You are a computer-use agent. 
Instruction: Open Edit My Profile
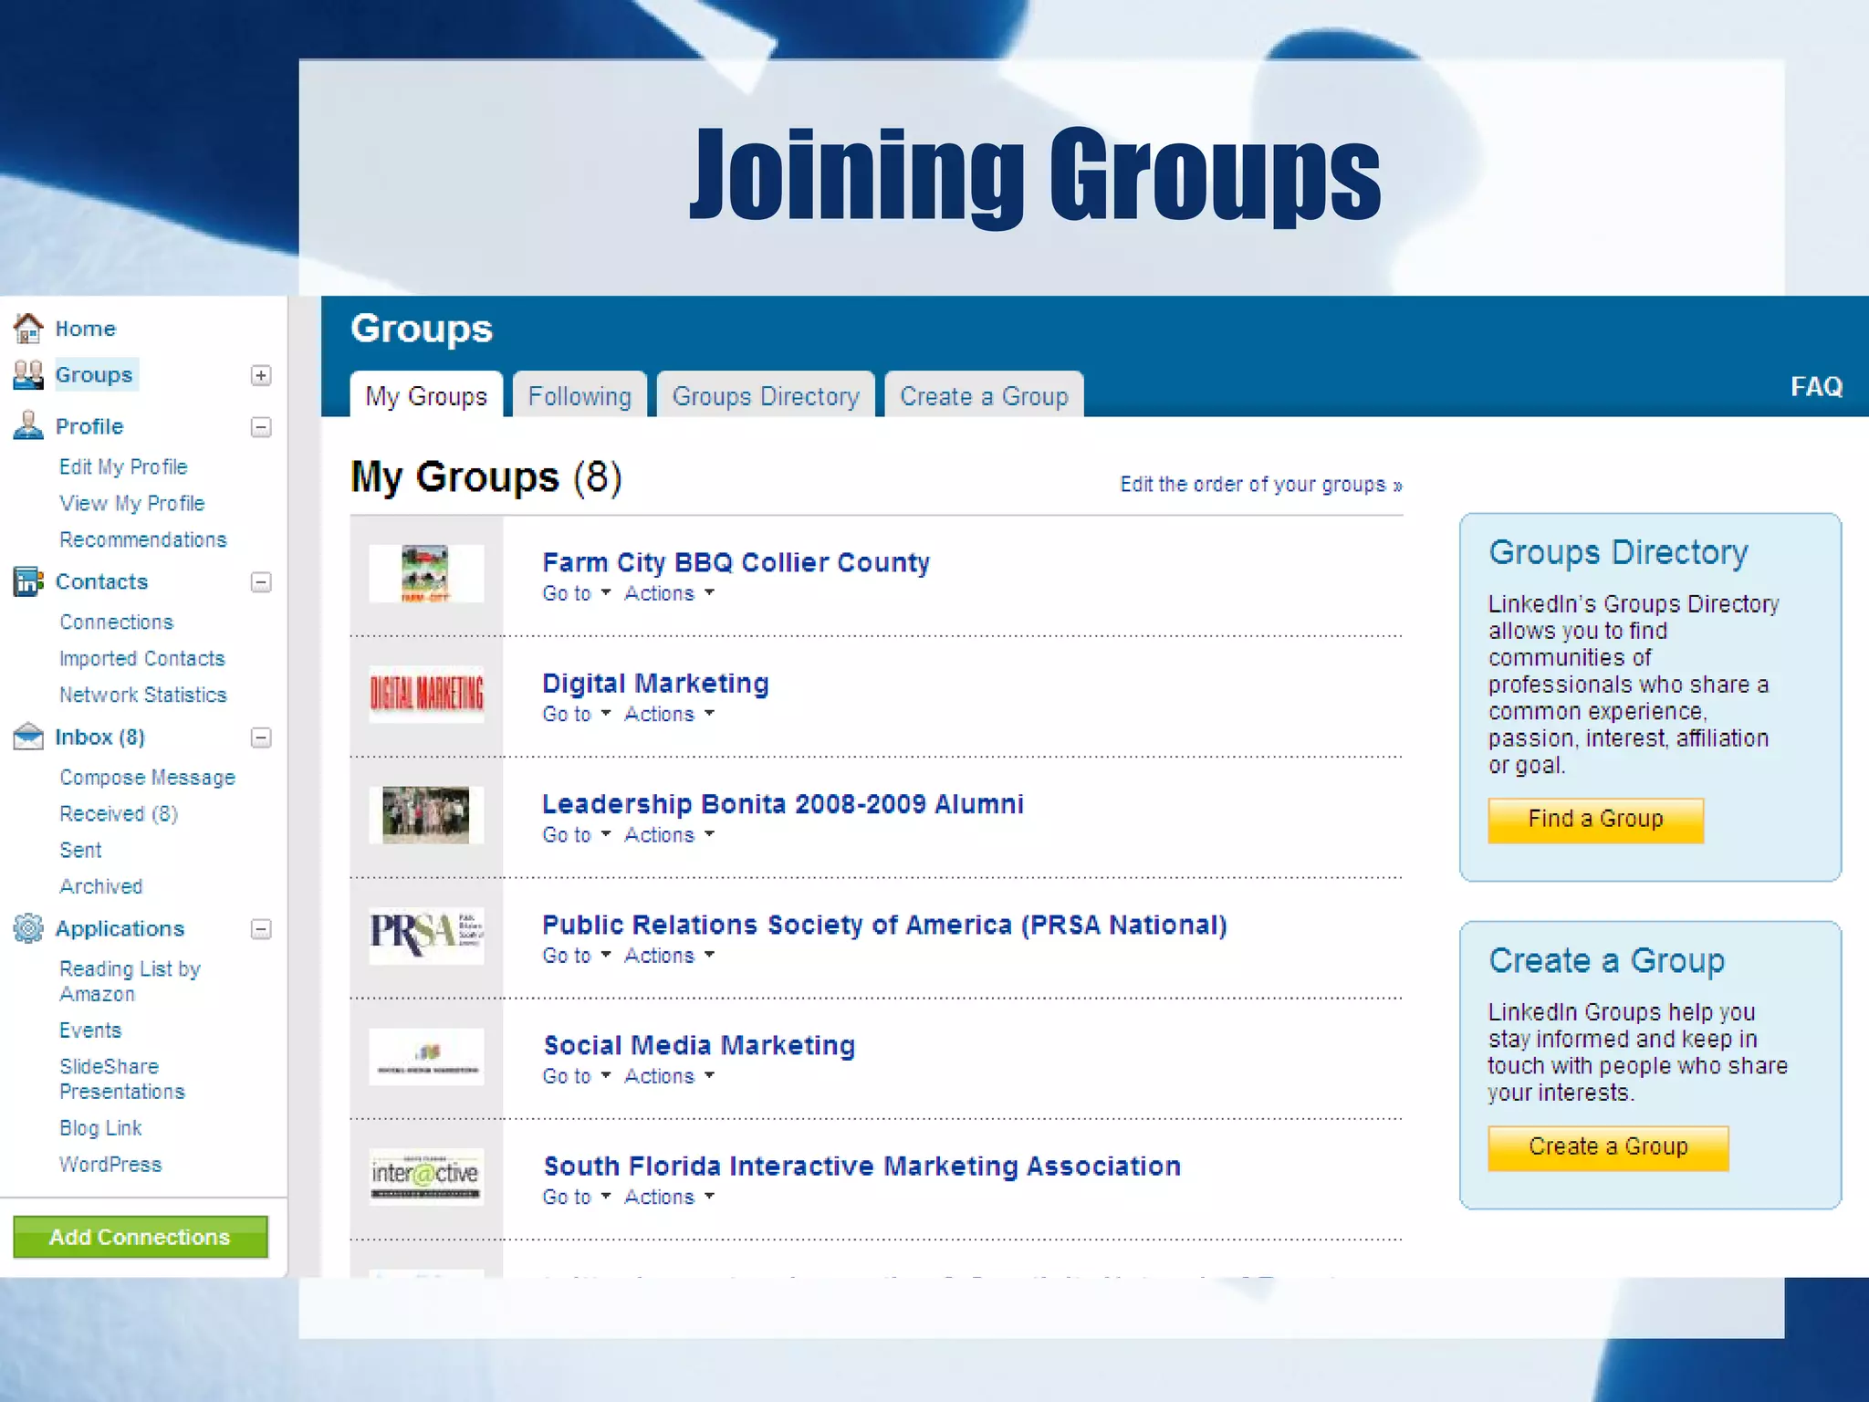pyautogui.click(x=123, y=466)
